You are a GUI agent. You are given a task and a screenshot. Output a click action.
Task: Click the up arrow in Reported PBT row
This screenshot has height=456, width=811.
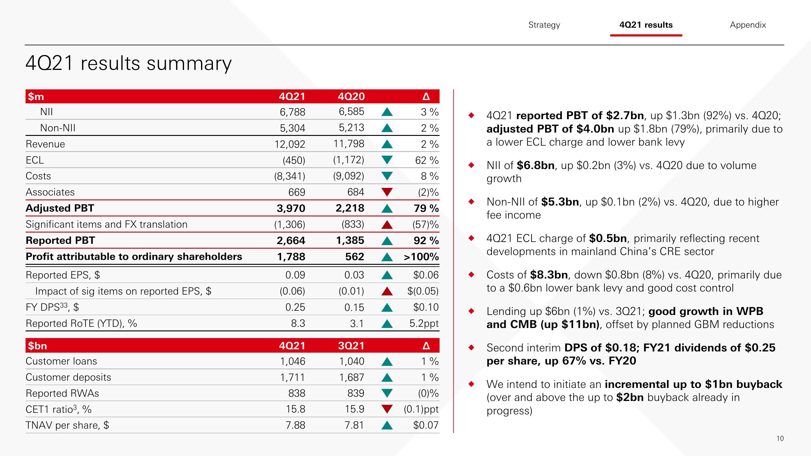tap(387, 240)
